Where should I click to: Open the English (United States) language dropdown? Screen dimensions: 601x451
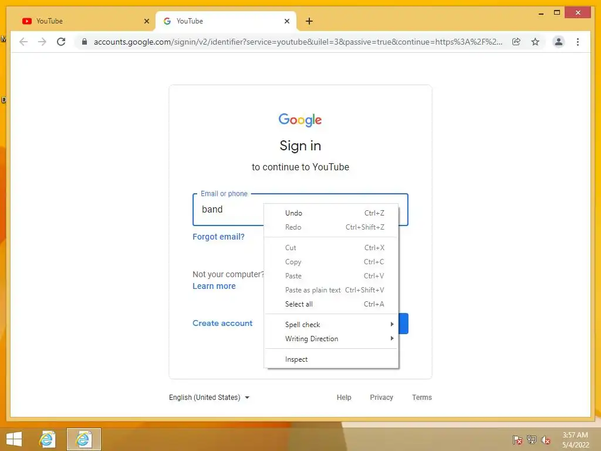(210, 398)
